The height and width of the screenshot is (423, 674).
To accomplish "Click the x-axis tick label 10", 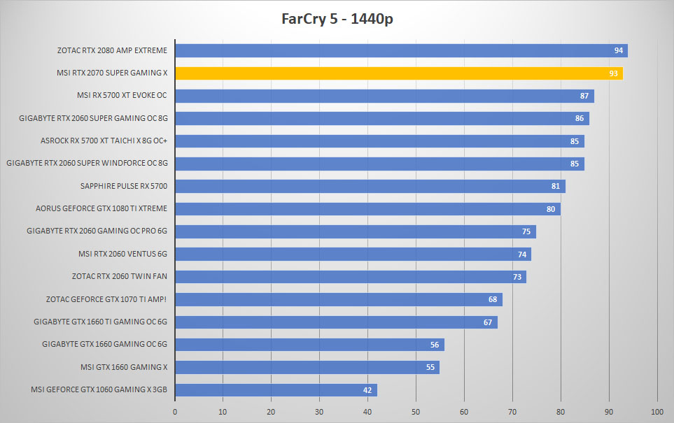I will pyautogui.click(x=223, y=412).
